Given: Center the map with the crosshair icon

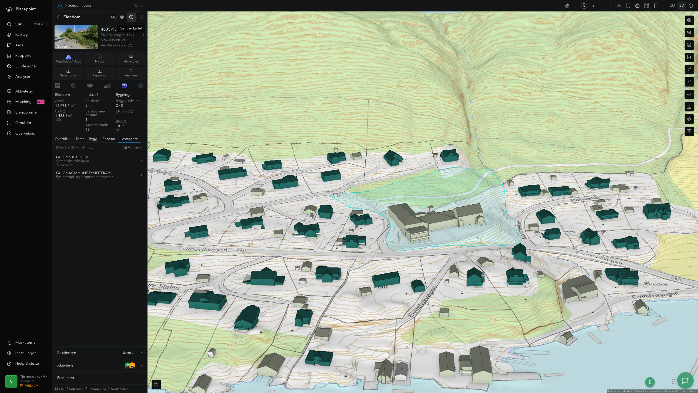Looking at the screenshot, I should (x=131, y=17).
